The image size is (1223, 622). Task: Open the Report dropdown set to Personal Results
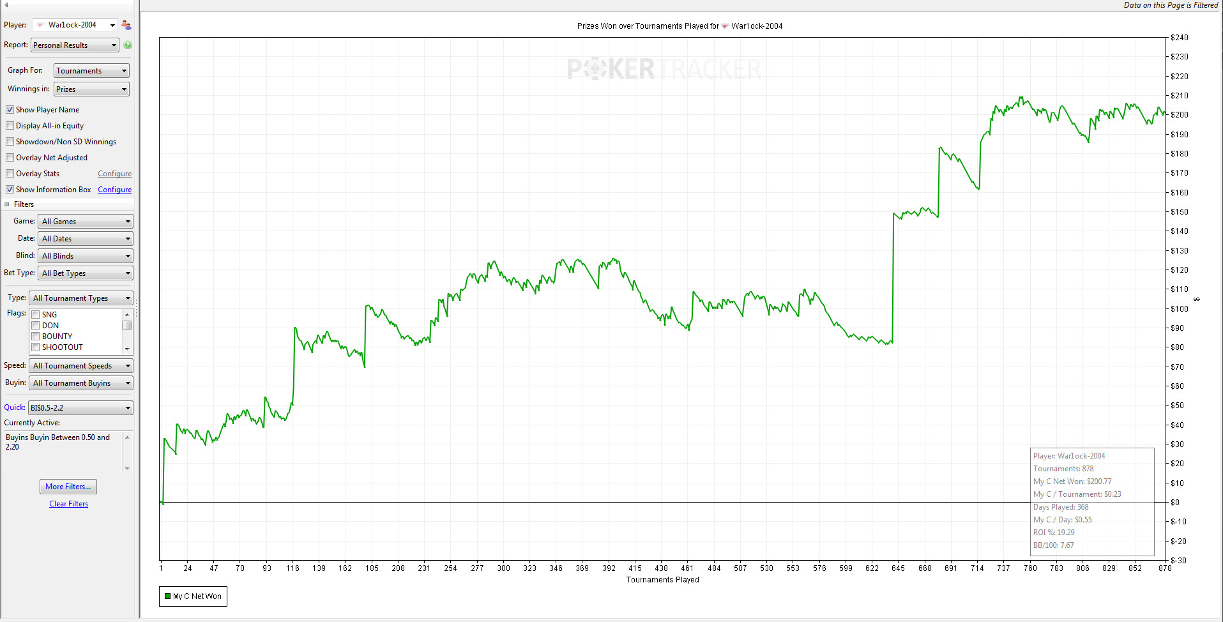(75, 45)
